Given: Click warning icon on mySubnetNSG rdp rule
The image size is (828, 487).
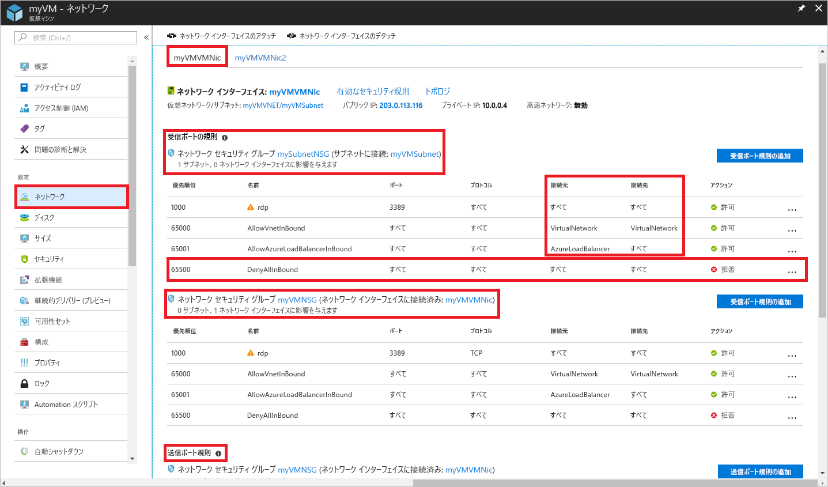Looking at the screenshot, I should [x=251, y=207].
